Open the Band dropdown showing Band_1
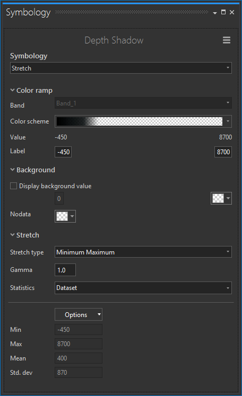Image resolution: width=242 pixels, height=396 pixels. 143,103
